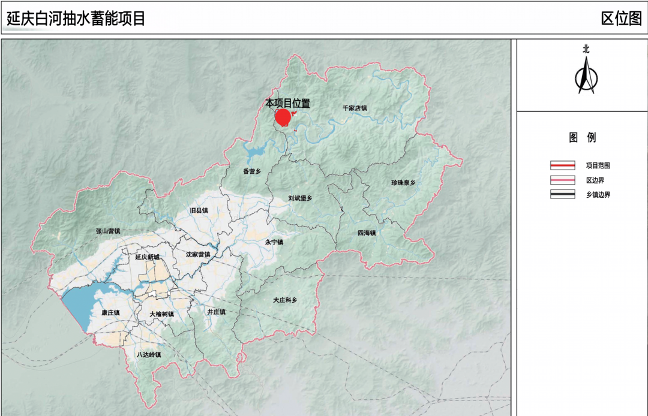The width and height of the screenshot is (648, 416).
Task: Click the 永宁镇 town label
Action: pos(273,242)
